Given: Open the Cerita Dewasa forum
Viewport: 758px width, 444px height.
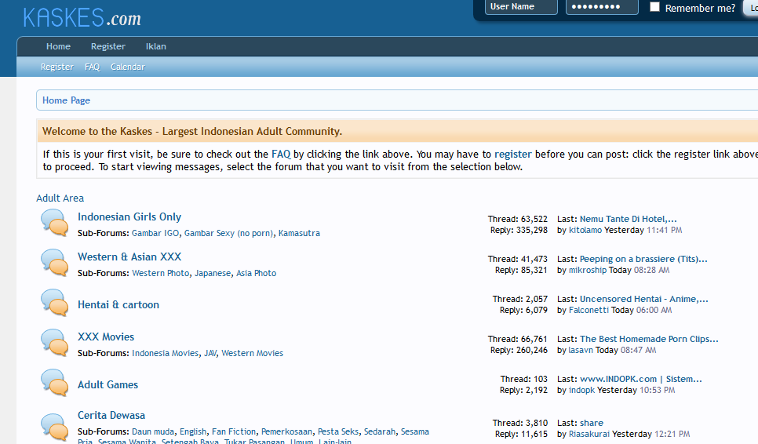Looking at the screenshot, I should (x=111, y=415).
